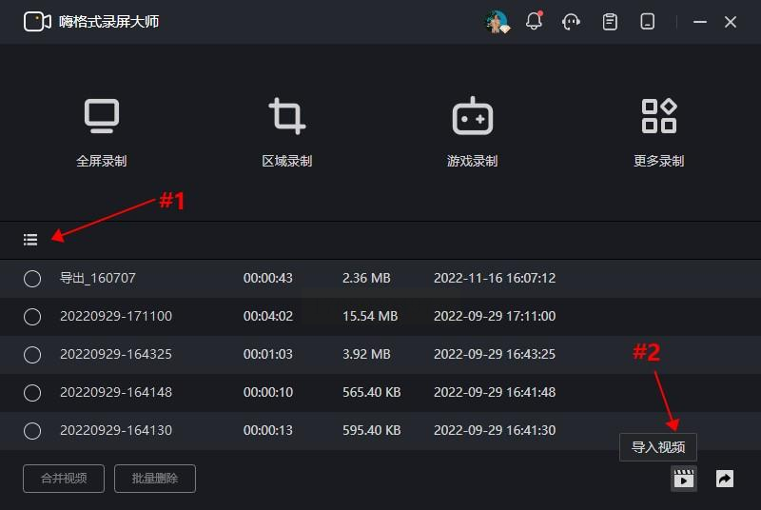Toggle the video list menu icon
761x510 pixels.
point(30,239)
